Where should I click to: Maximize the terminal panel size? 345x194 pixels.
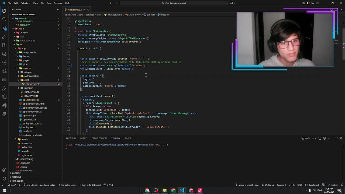coord(336,138)
